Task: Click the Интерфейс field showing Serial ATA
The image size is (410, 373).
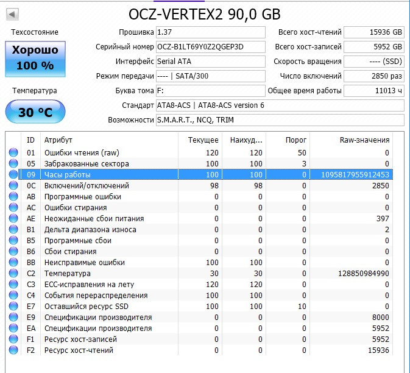Action: (x=211, y=62)
